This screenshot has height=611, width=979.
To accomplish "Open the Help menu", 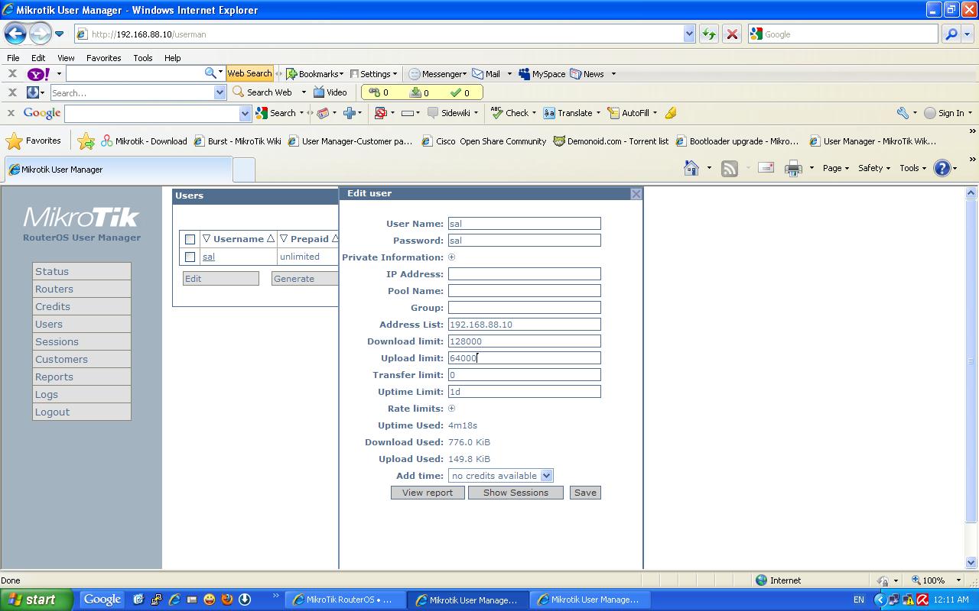I will tap(172, 57).
